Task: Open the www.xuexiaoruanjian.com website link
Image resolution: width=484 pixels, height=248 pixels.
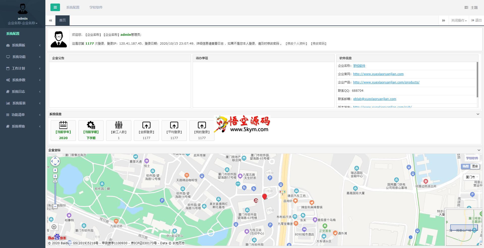Action: [x=378, y=74]
